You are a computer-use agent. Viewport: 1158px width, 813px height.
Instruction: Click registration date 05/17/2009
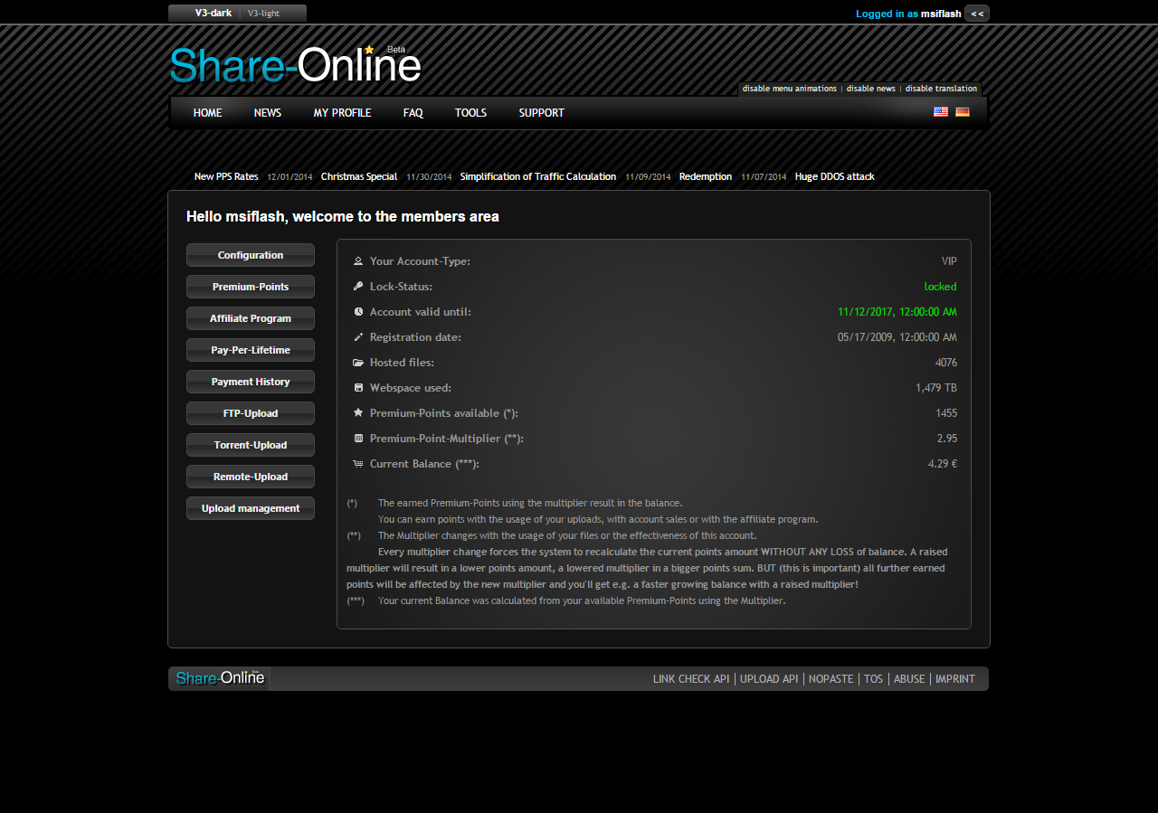897,337
